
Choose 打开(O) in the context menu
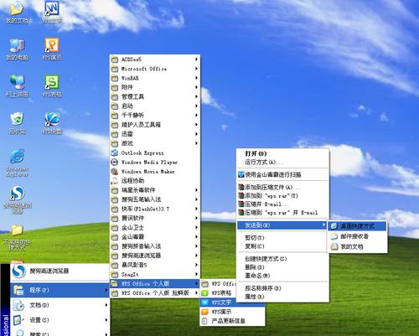tap(282, 153)
